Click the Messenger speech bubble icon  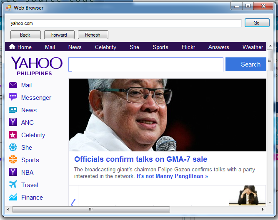13,97
